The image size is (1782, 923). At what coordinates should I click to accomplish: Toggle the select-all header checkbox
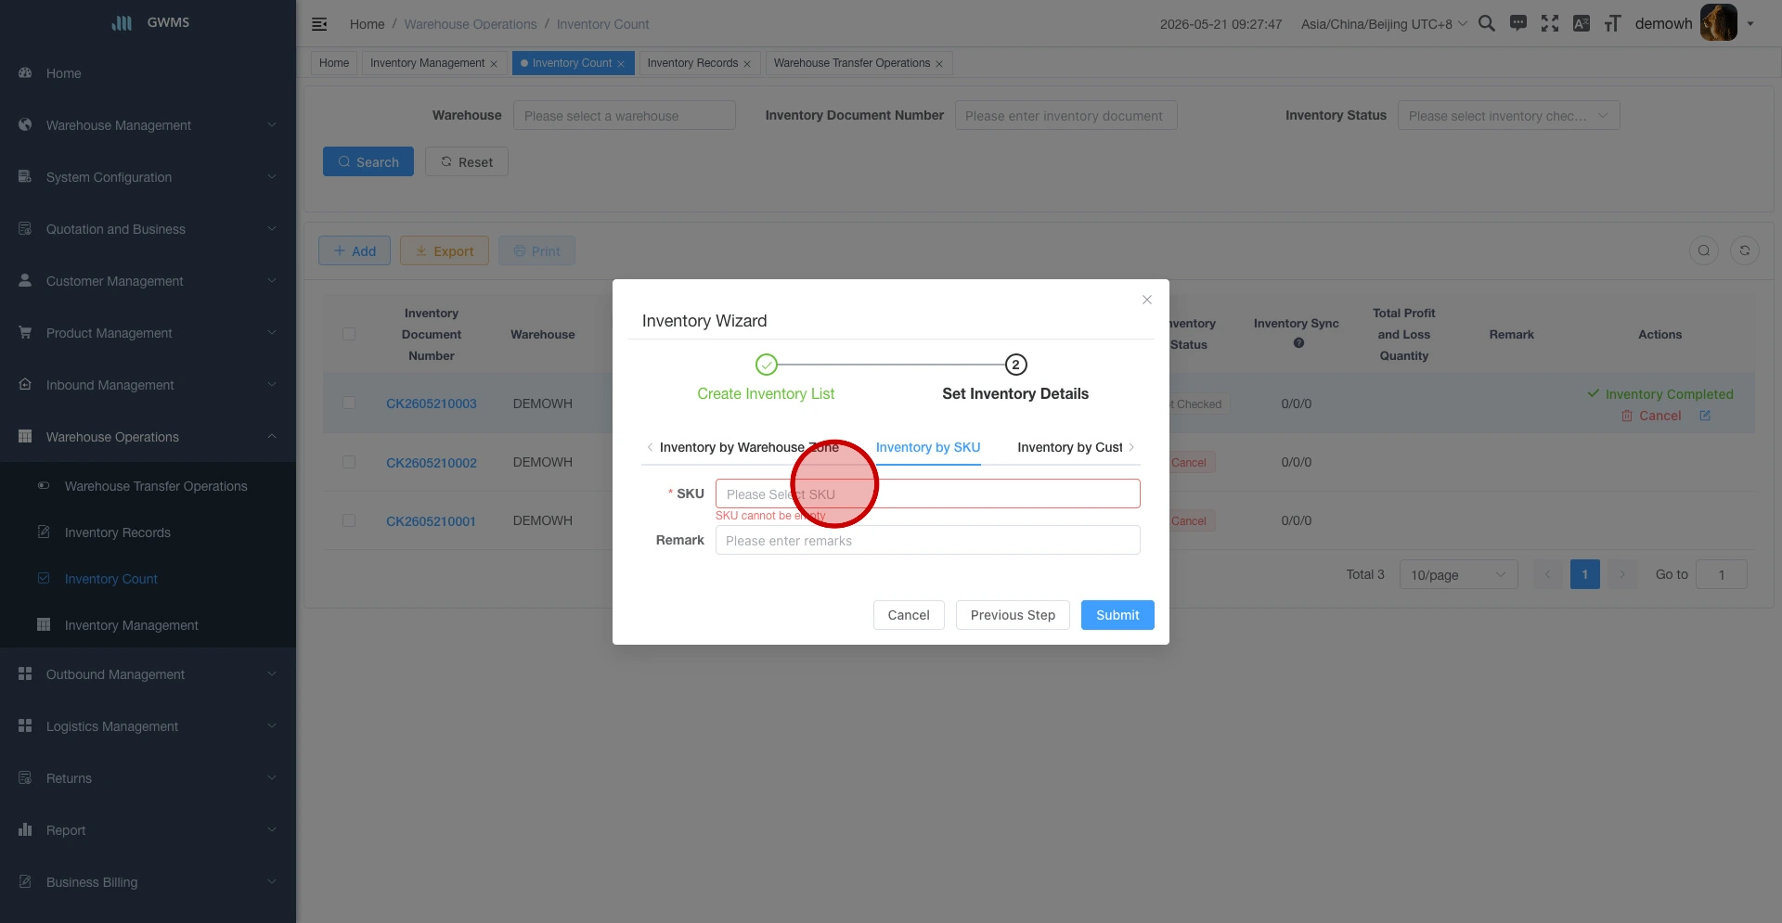point(349,334)
